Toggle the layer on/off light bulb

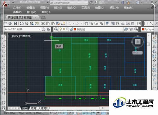pyautogui.click(x=61, y=29)
